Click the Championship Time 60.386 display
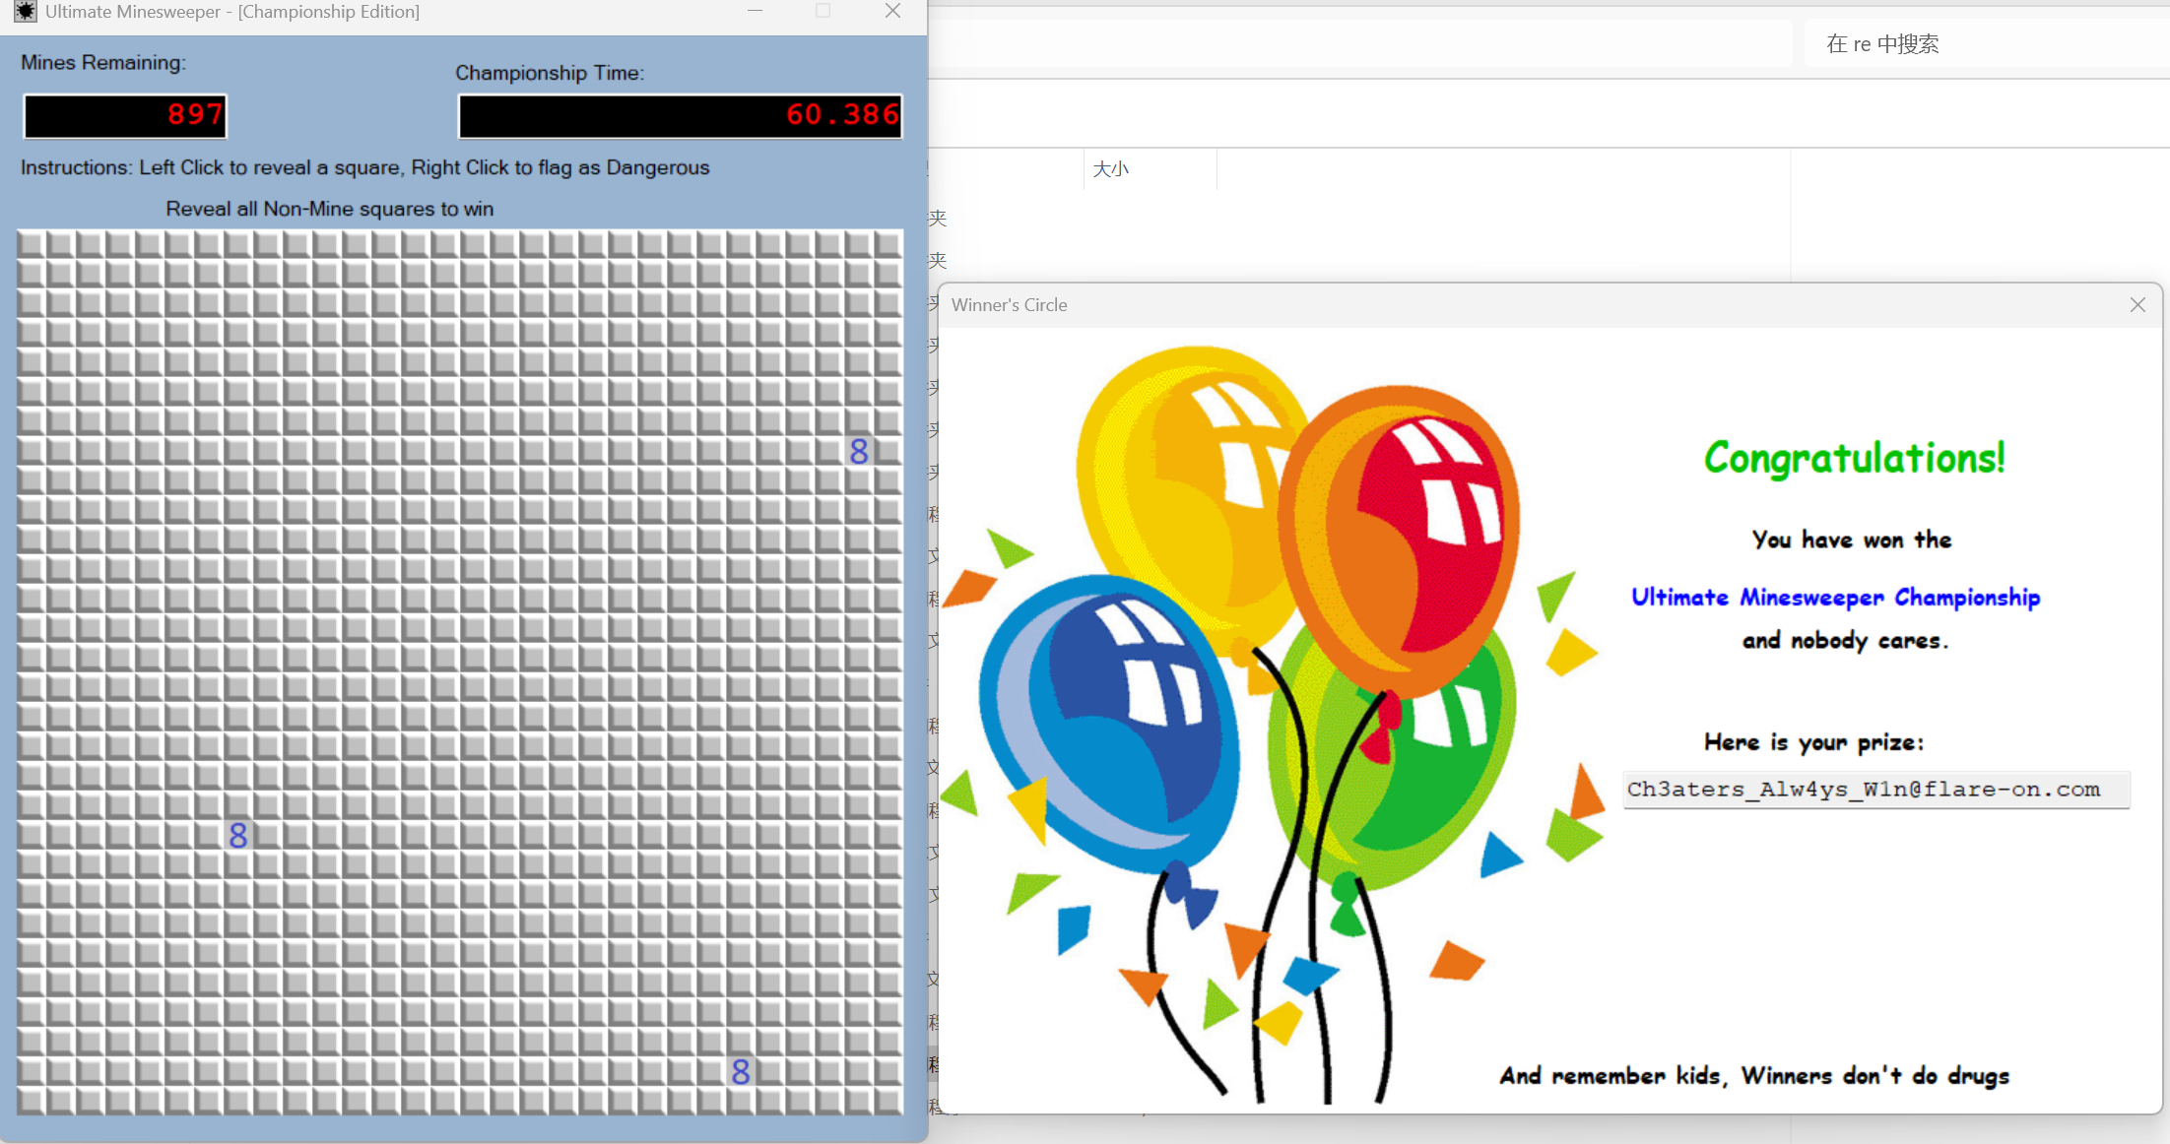The width and height of the screenshot is (2170, 1144). [680, 116]
